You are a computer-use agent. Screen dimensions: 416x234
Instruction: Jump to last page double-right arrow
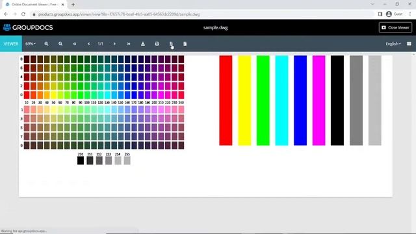click(129, 44)
